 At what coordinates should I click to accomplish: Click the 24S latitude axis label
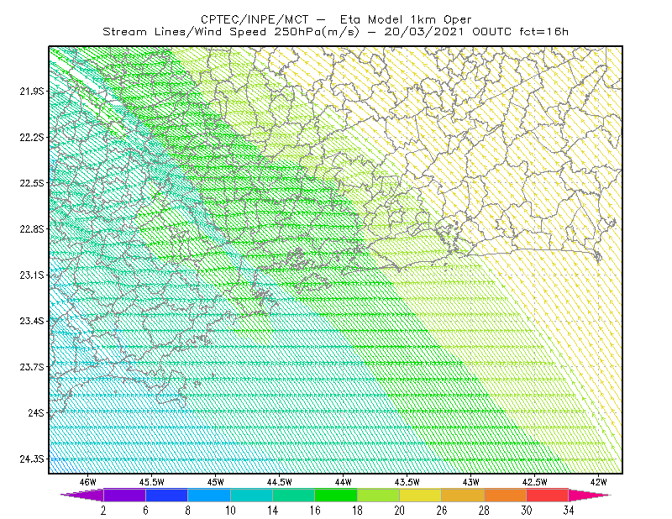[36, 412]
